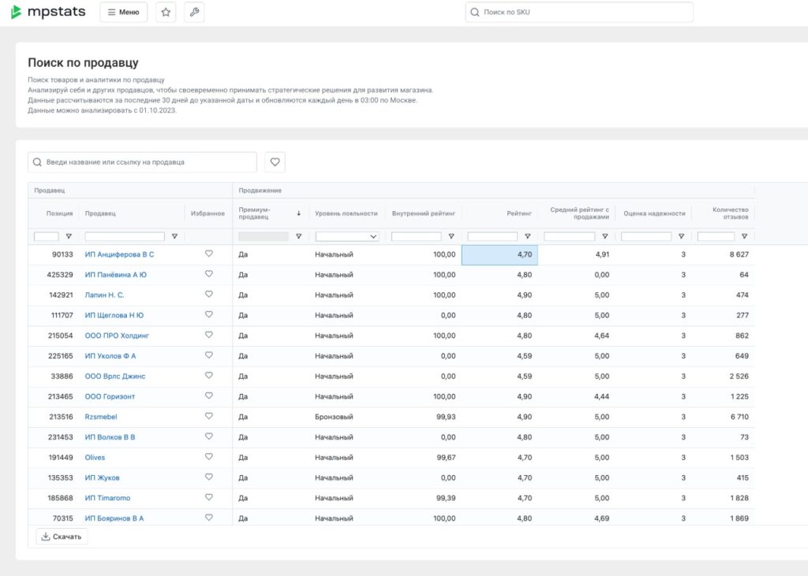This screenshot has width=808, height=576.
Task: Click heart favorites filter button beside seller search
Action: pos(275,162)
